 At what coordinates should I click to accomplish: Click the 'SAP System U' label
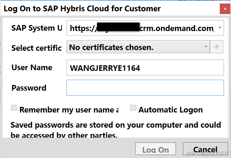click(37, 28)
